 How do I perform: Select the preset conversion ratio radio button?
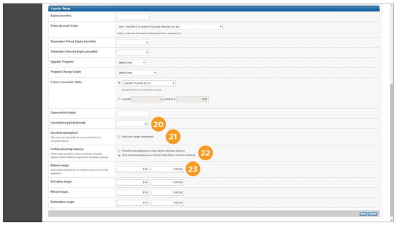119,83
